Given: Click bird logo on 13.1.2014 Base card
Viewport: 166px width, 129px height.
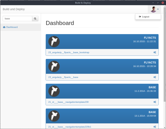Looking at the screenshot, I should [54, 116].
